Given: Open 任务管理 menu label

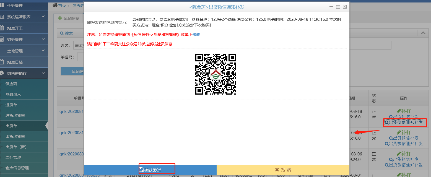Looking at the screenshot, I should [x=15, y=6].
